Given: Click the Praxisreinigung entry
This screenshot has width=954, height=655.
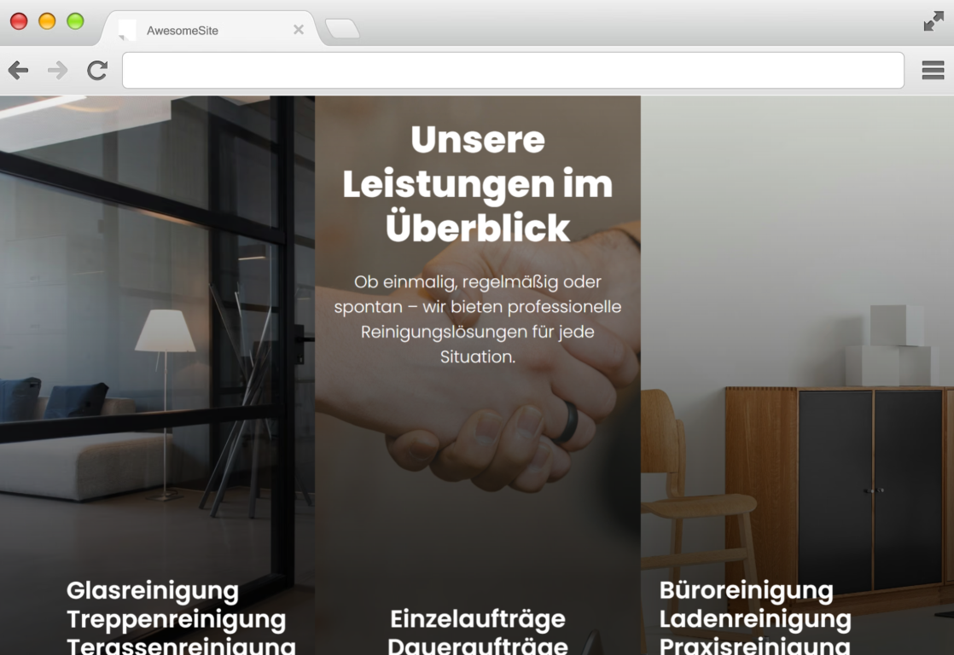Looking at the screenshot, I should click(x=754, y=645).
